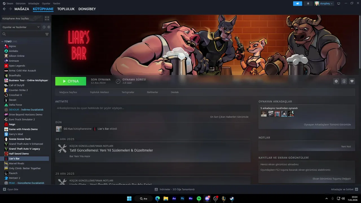The width and height of the screenshot is (361, 203).
Task: Open Spotify from the taskbar
Action: [199, 198]
